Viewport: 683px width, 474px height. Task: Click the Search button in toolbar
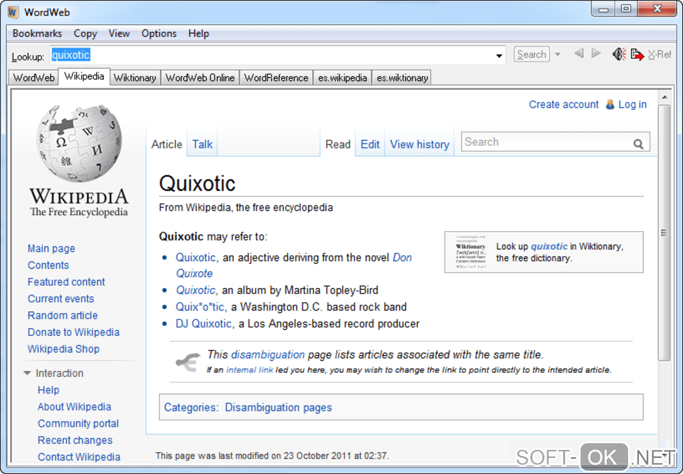(x=532, y=54)
